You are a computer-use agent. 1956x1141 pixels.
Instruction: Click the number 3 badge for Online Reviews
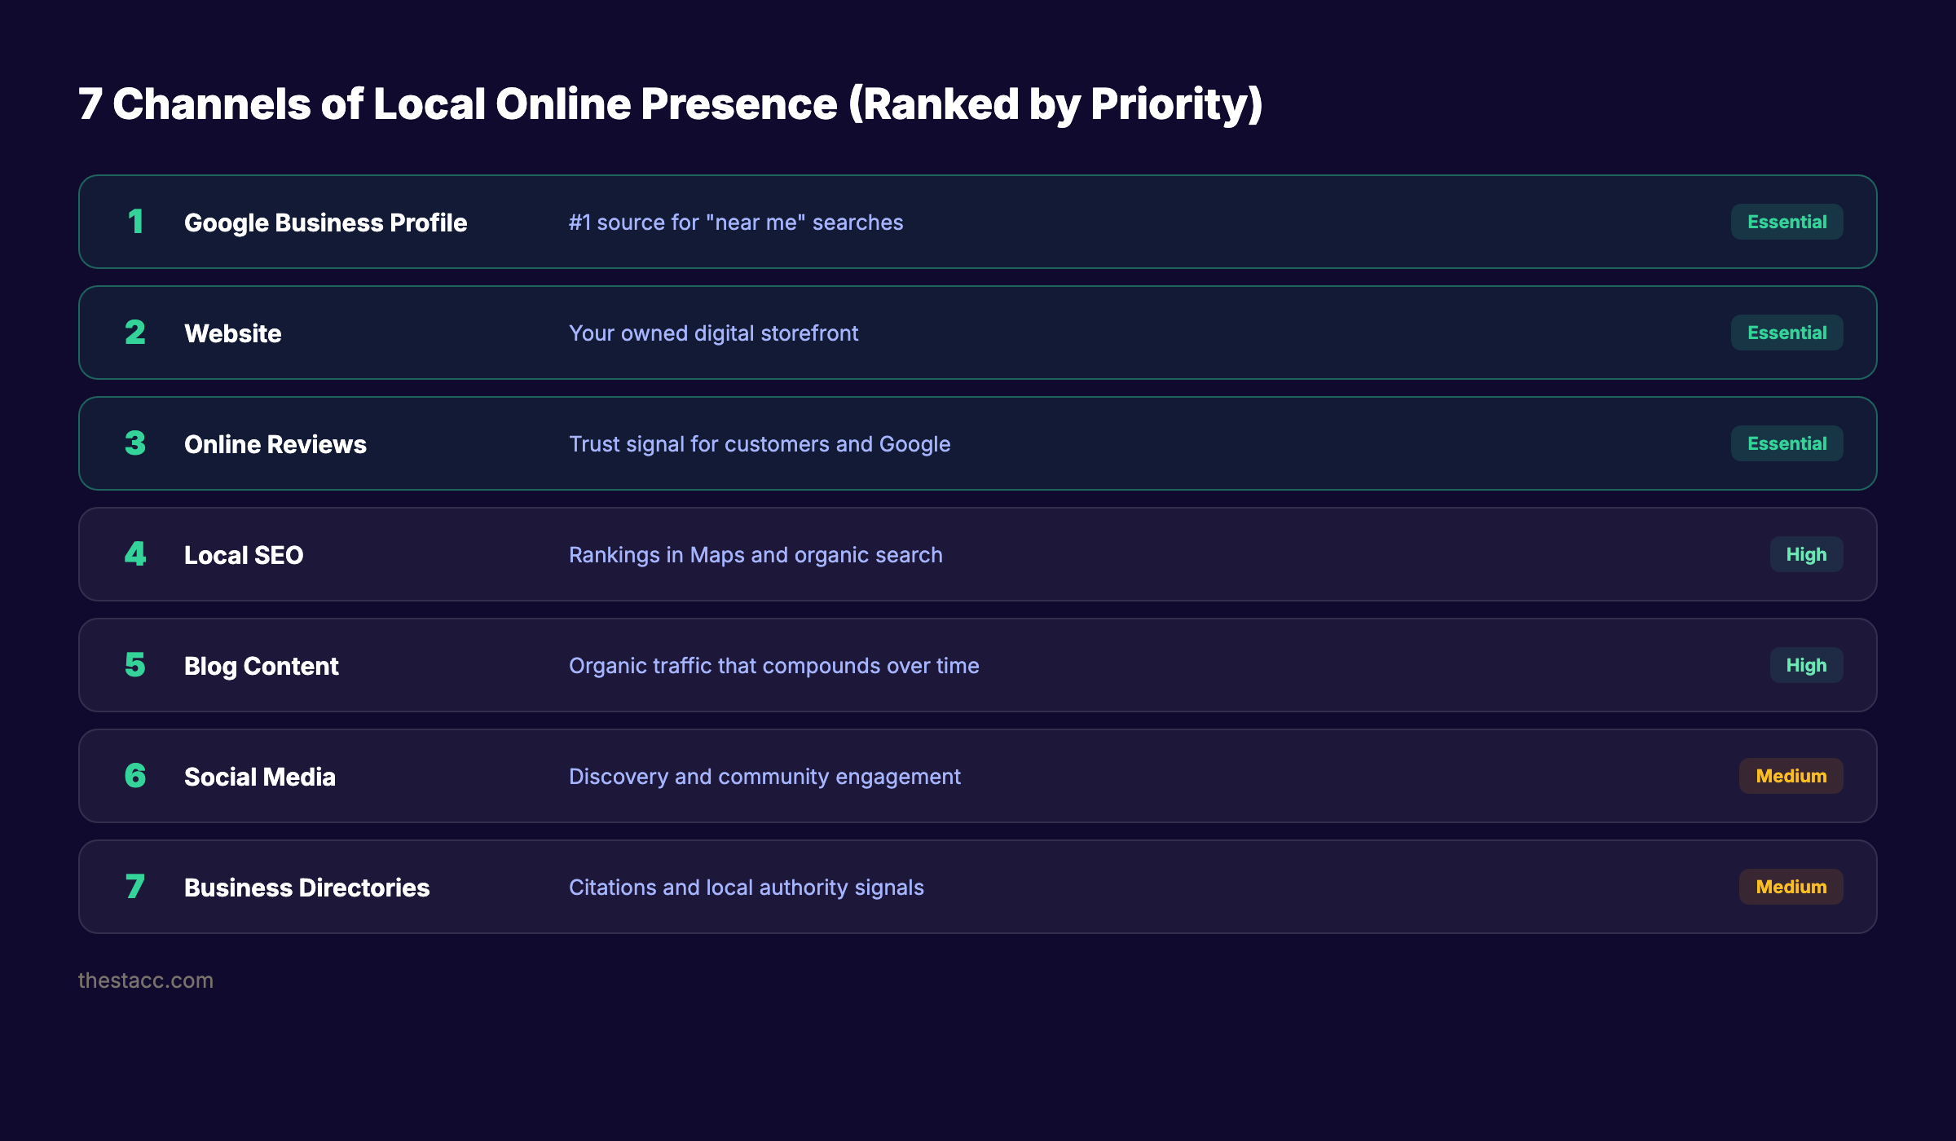[135, 443]
